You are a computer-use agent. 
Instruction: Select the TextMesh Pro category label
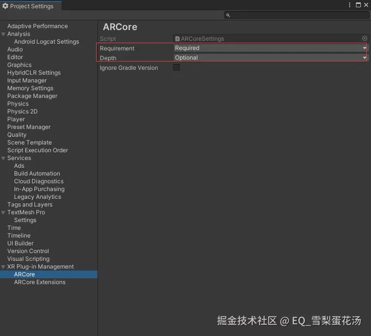tap(26, 212)
